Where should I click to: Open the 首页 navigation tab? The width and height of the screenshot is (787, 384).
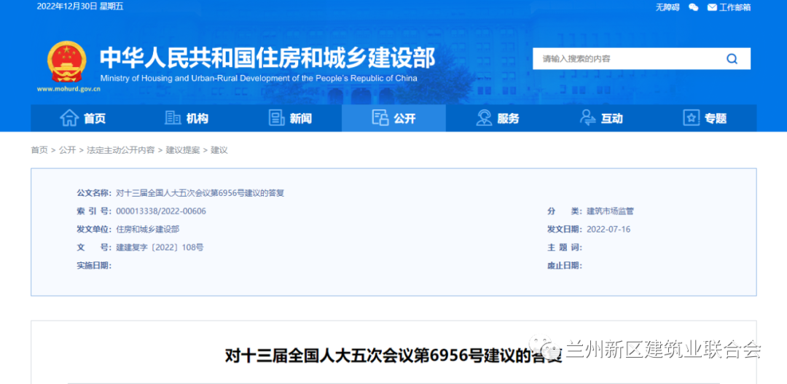pos(82,119)
